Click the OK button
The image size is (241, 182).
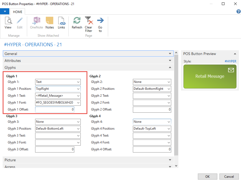(x=207, y=176)
